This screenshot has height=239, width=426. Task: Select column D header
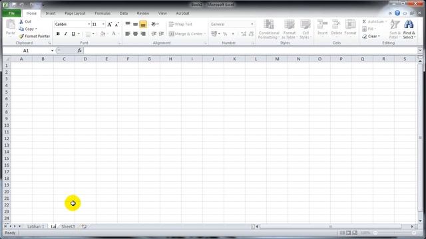(x=85, y=59)
